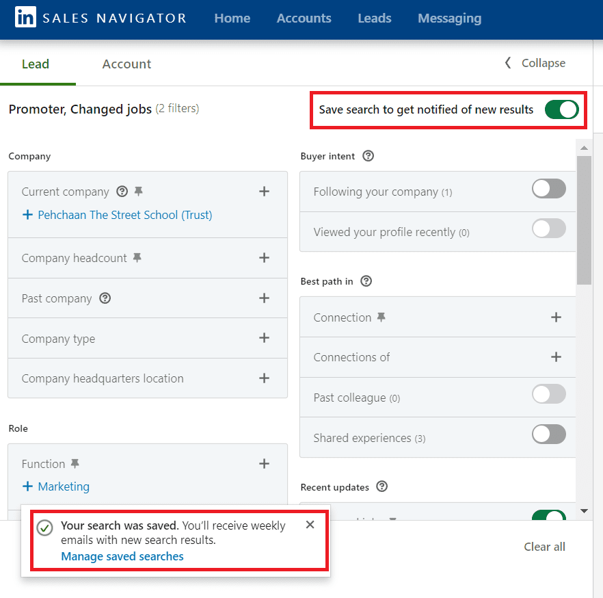Click Clear all filters button

[x=544, y=547]
